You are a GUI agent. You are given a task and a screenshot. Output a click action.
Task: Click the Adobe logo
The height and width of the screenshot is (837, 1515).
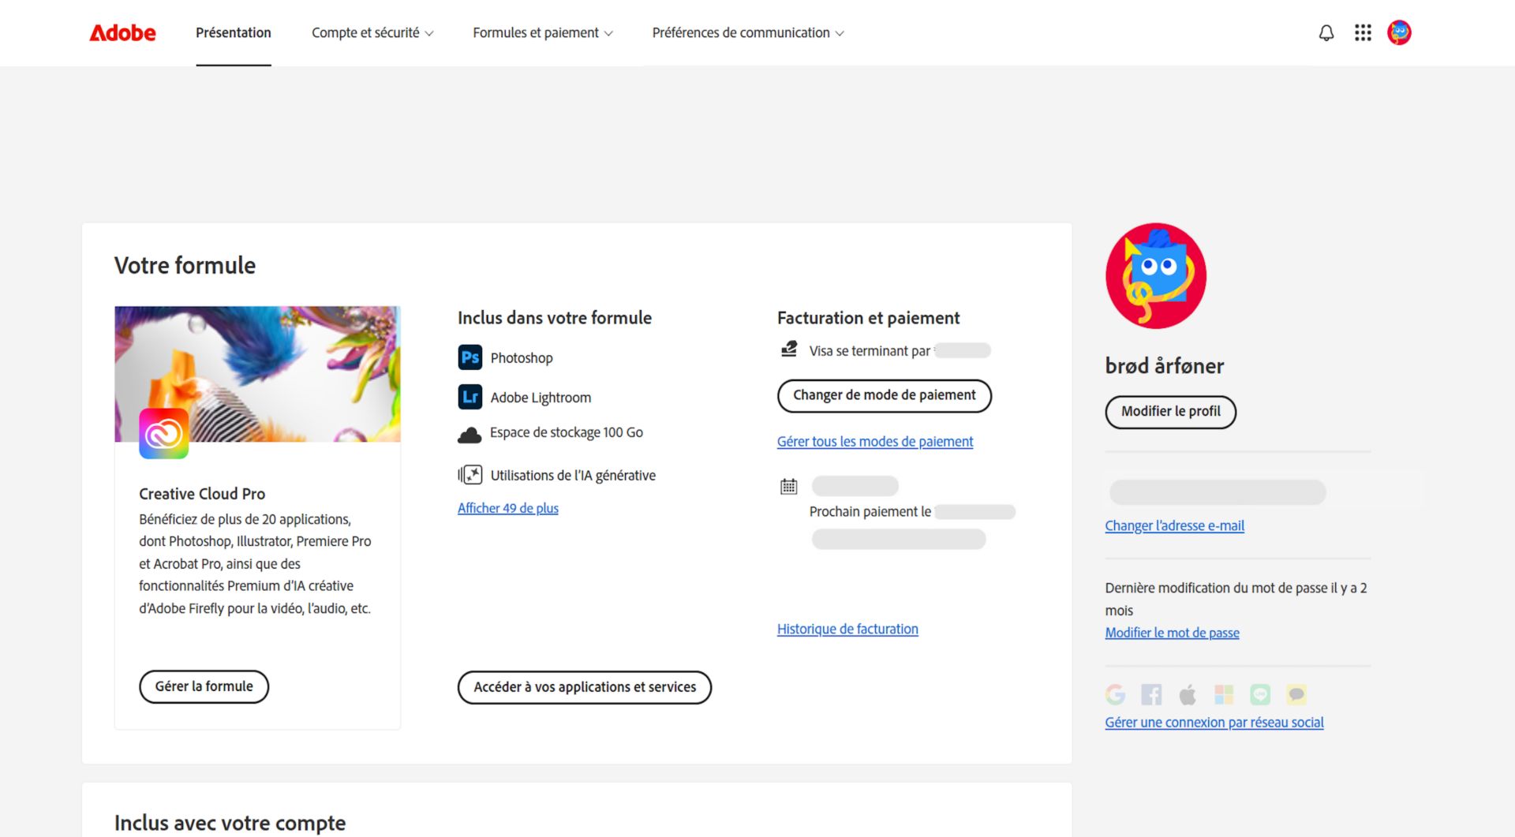tap(122, 32)
